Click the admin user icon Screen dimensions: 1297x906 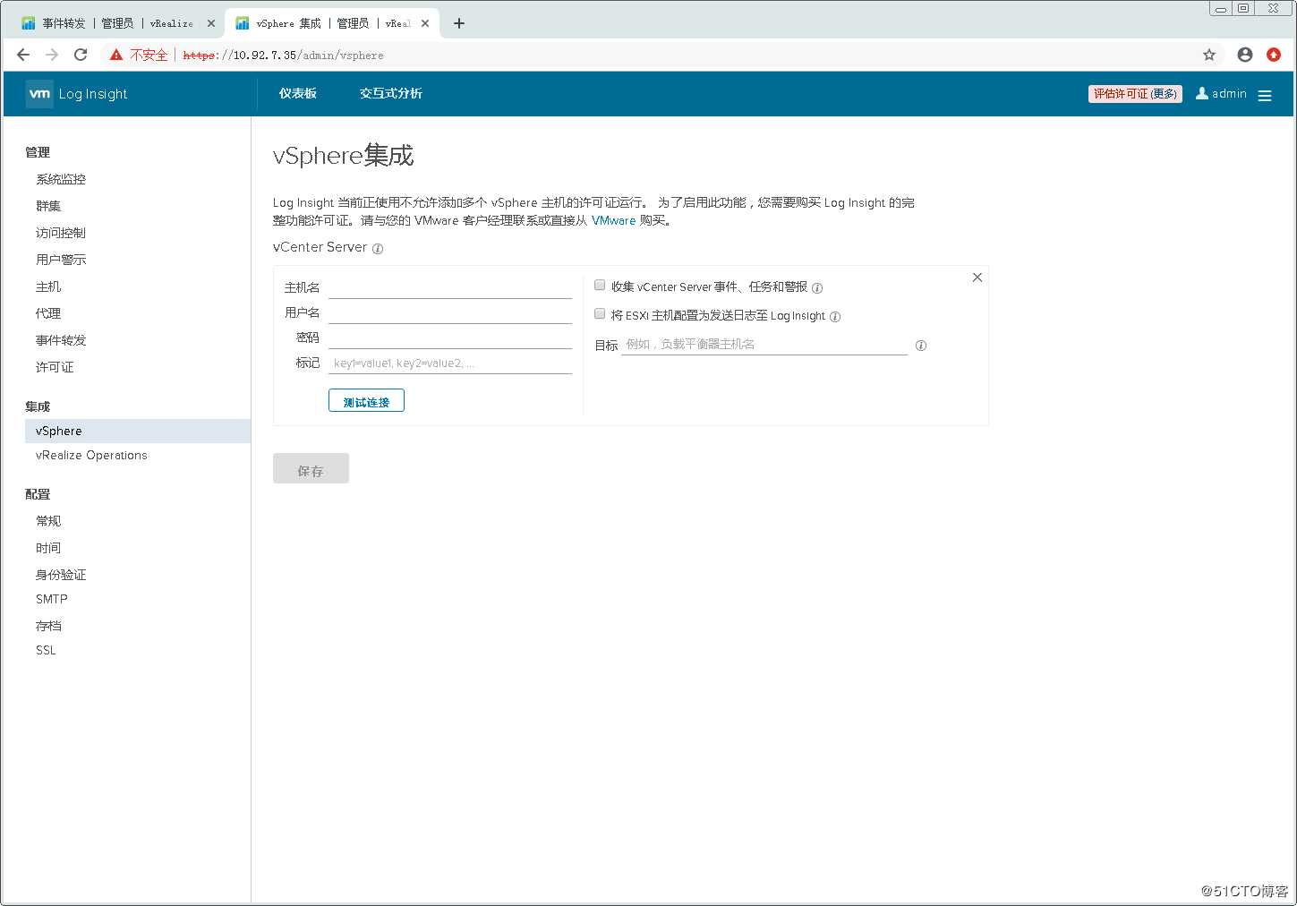click(1202, 93)
